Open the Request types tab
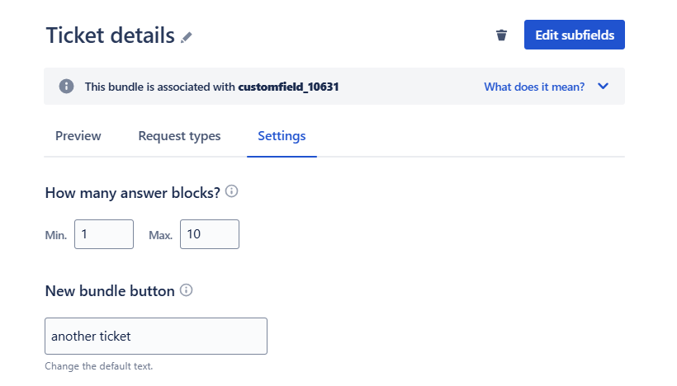 179,136
